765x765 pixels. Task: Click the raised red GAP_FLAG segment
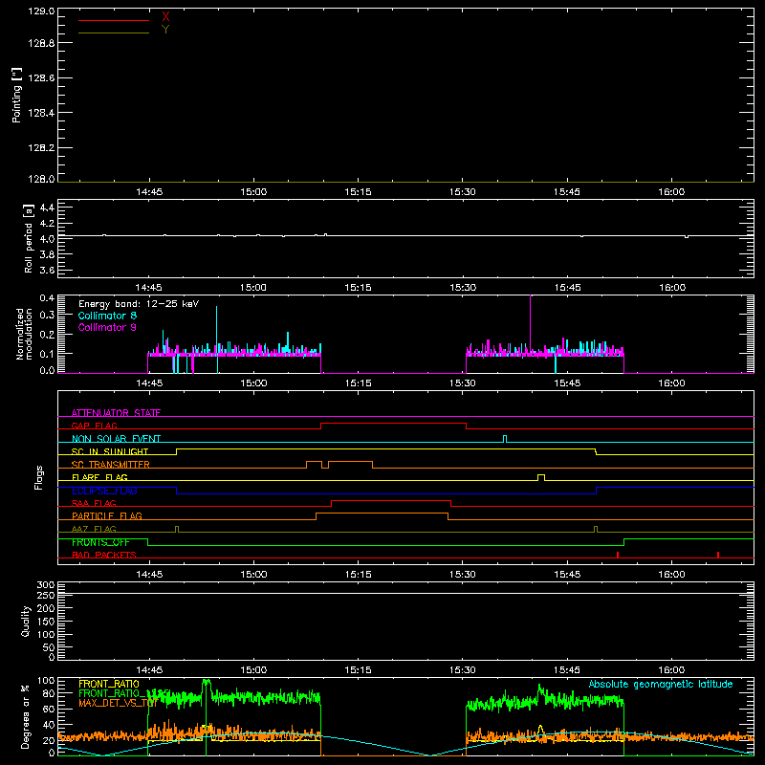(x=393, y=423)
